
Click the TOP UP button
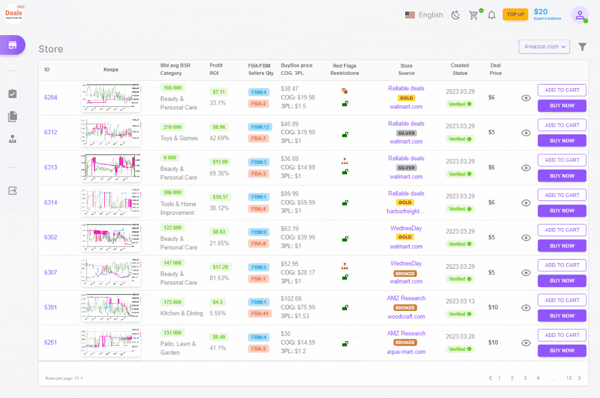click(516, 15)
